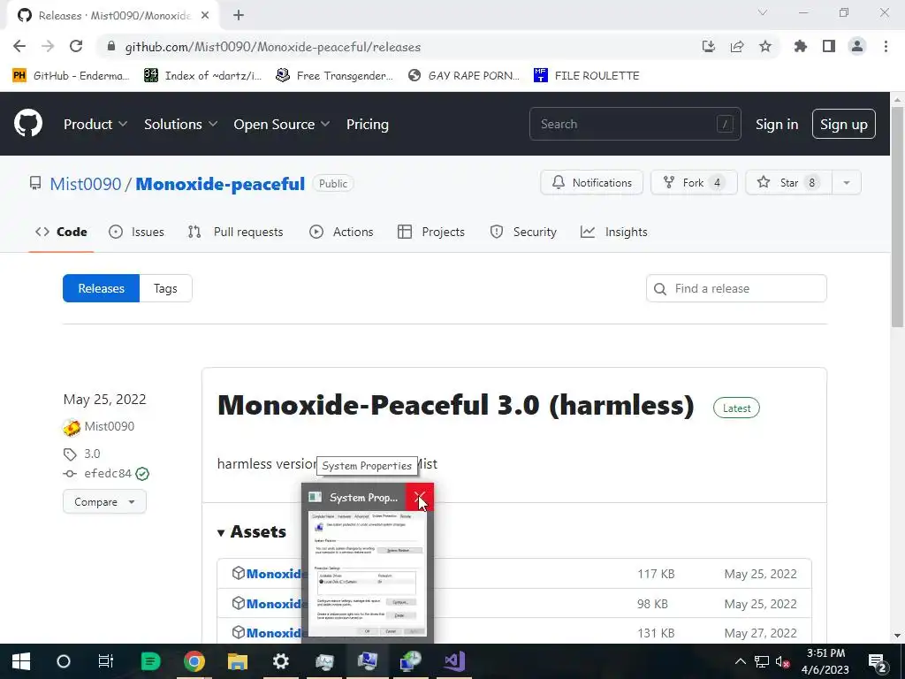Viewport: 905px width, 679px height.
Task: Switch to the Issues tab
Action: point(136,232)
